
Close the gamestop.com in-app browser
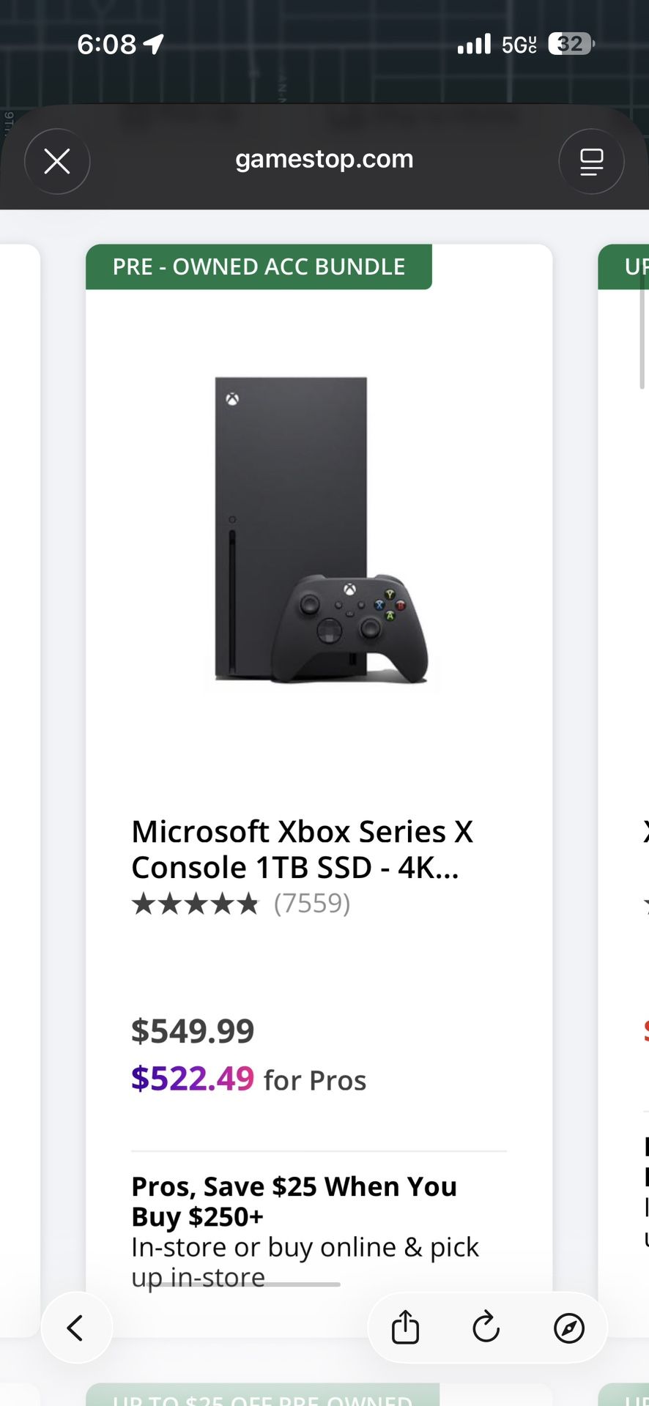click(x=57, y=161)
